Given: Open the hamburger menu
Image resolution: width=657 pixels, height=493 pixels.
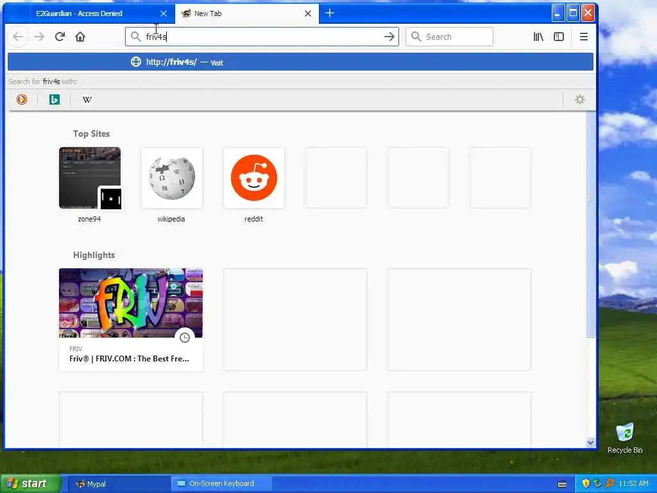Looking at the screenshot, I should pyautogui.click(x=584, y=37).
